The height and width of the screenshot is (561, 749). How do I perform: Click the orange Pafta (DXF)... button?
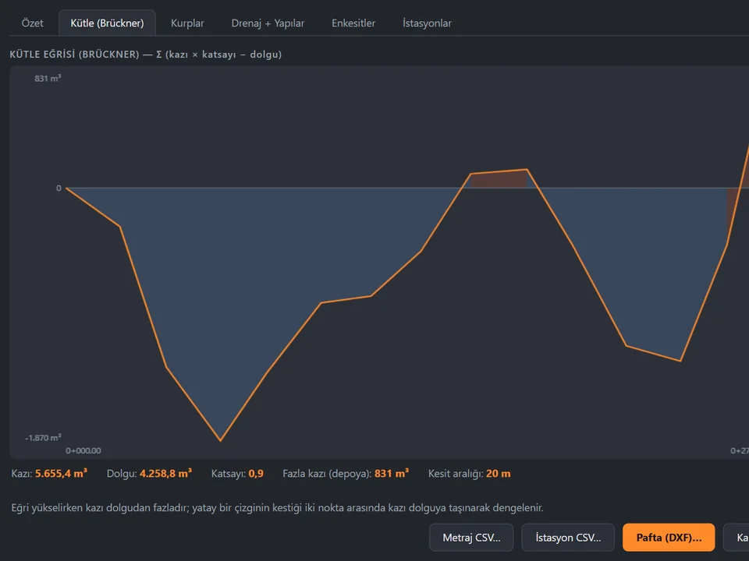click(x=669, y=538)
